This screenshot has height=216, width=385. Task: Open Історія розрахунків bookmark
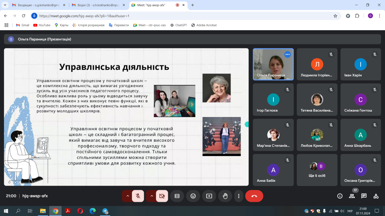(x=88, y=25)
